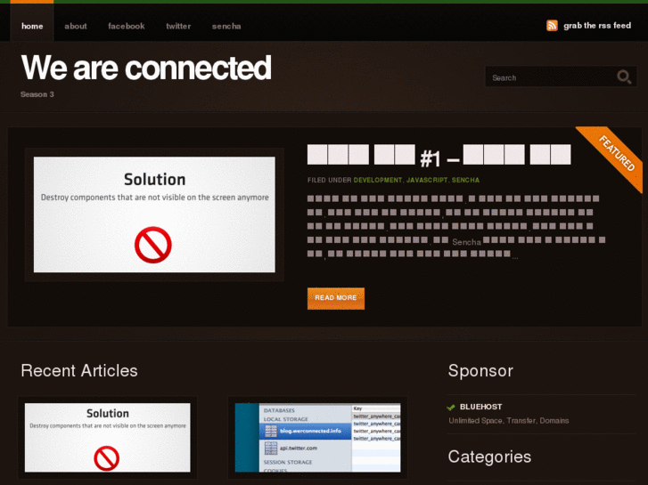Open the local storage screenshot article thumbnail
This screenshot has height=485, width=648.
pyautogui.click(x=317, y=437)
